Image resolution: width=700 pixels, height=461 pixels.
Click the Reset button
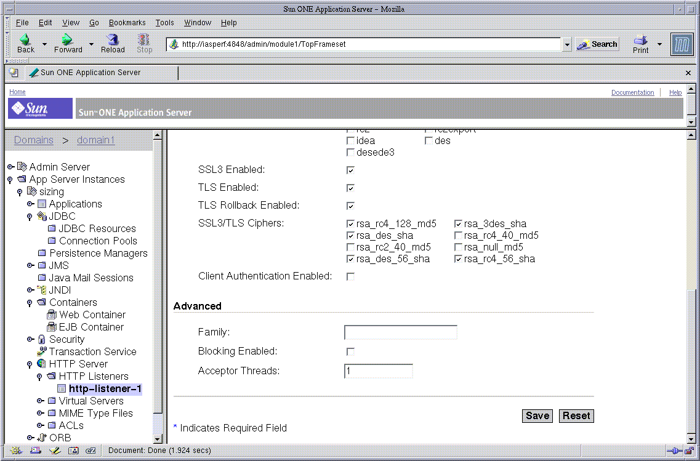576,416
